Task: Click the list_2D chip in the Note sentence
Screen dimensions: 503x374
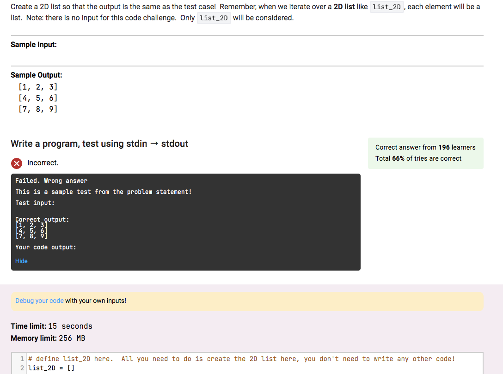Action: pyautogui.click(x=214, y=18)
